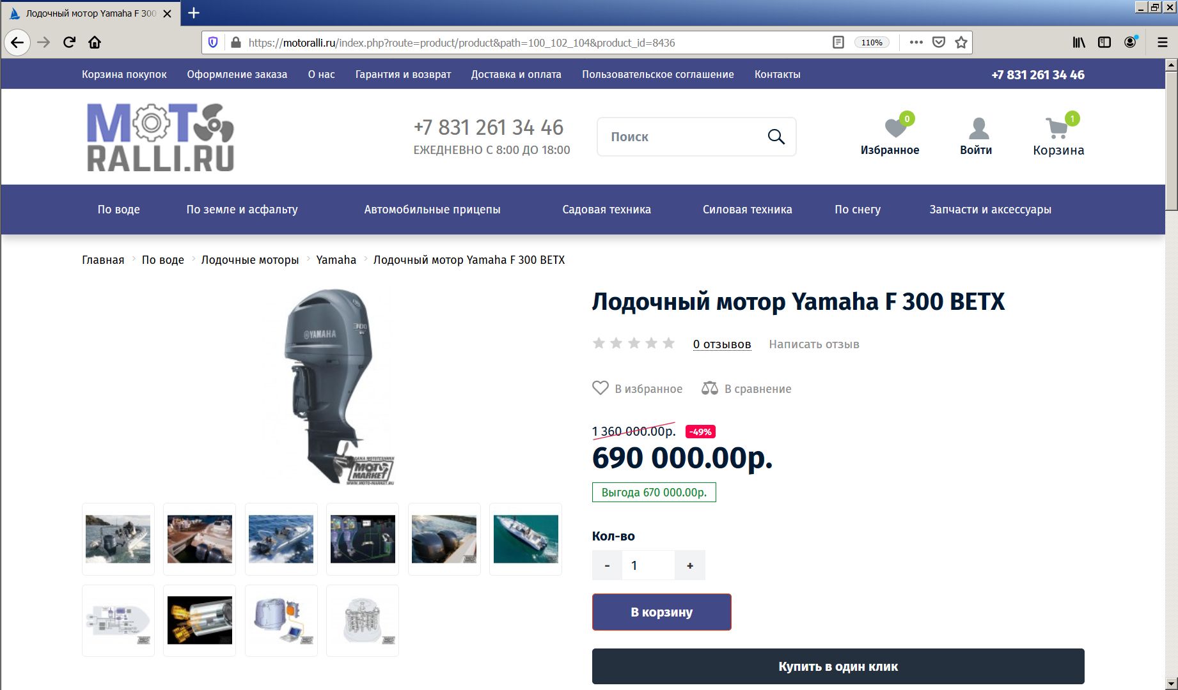Expand По снегу category
The width and height of the screenshot is (1178, 690).
click(858, 210)
